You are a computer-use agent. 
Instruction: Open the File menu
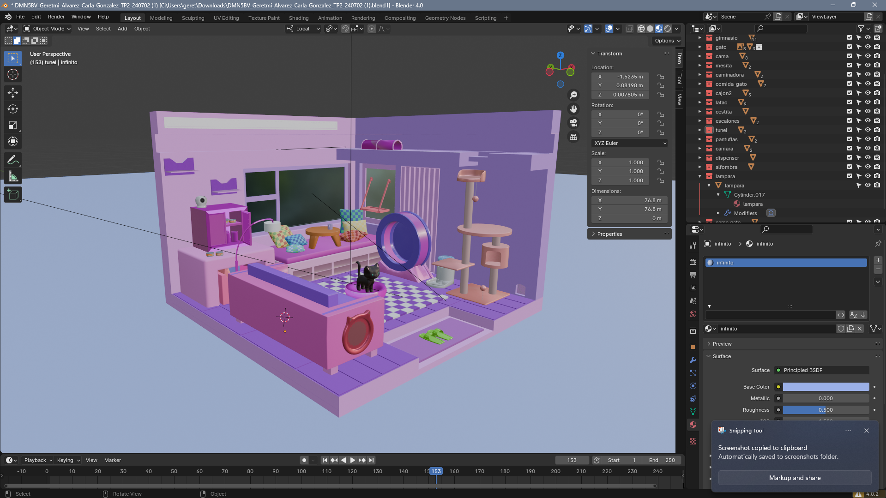click(x=20, y=17)
